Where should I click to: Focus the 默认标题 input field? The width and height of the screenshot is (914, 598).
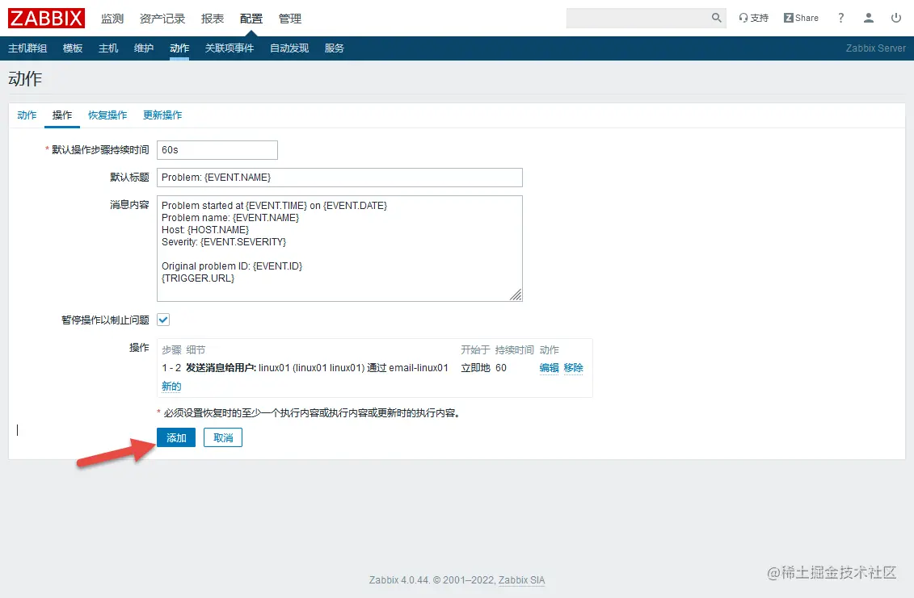pyautogui.click(x=339, y=178)
